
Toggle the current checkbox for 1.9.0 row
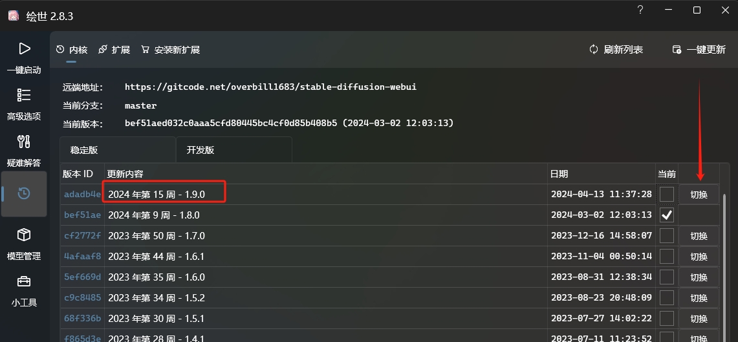click(x=666, y=195)
